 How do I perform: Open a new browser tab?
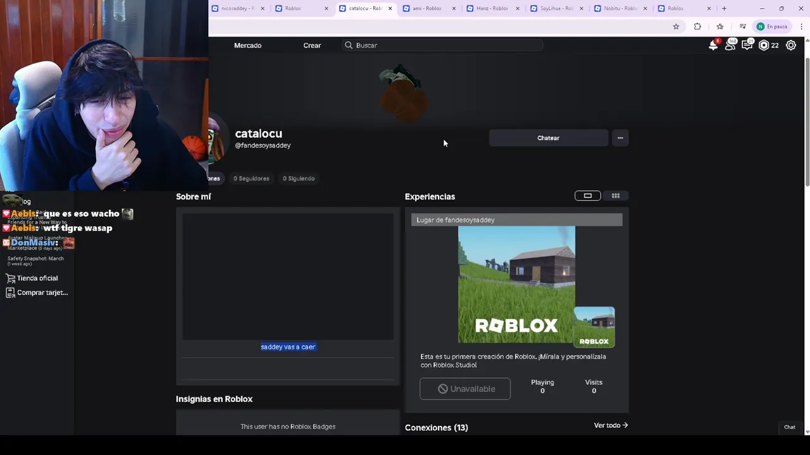pos(724,8)
